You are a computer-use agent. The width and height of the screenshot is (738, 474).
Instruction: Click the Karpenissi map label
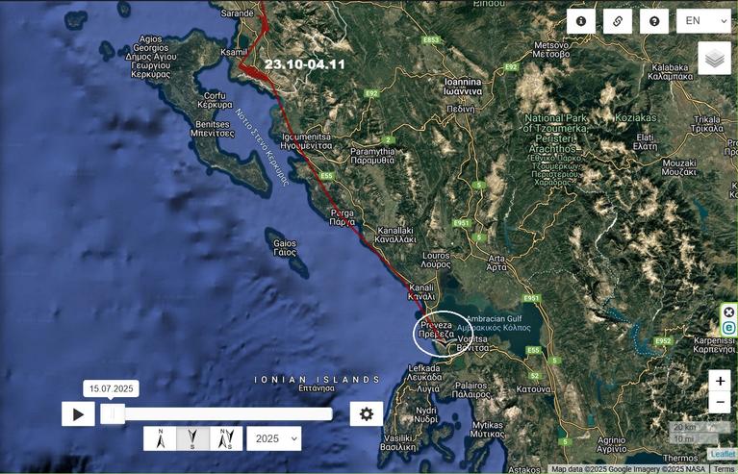715,345
